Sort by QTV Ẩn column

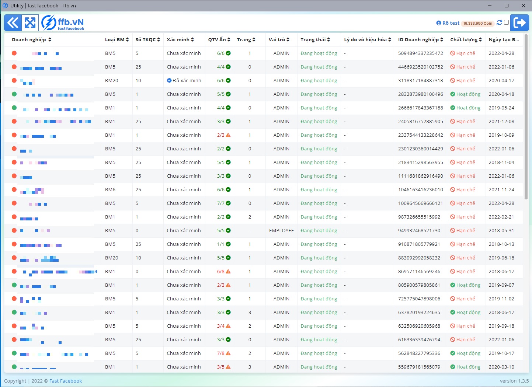click(219, 39)
